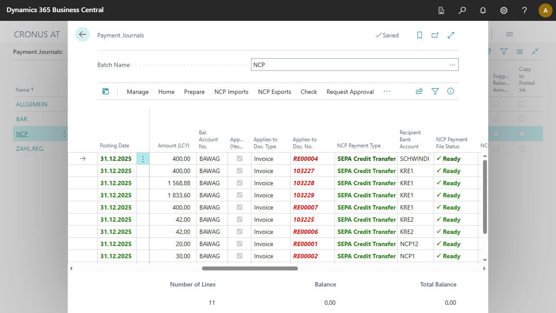This screenshot has width=556, height=313.
Task: Toggle Applied checkbox in RE00007 row
Action: point(239,207)
